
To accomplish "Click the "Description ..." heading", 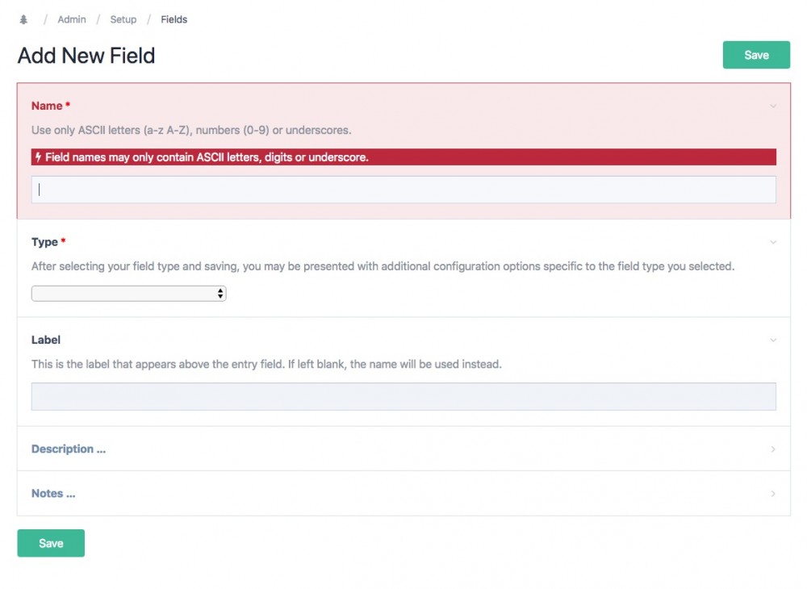I will (x=69, y=449).
